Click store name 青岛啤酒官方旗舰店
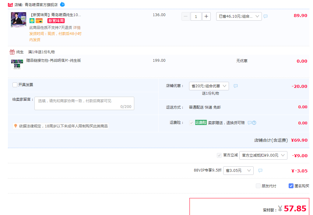313x215 pixels. [41, 5]
